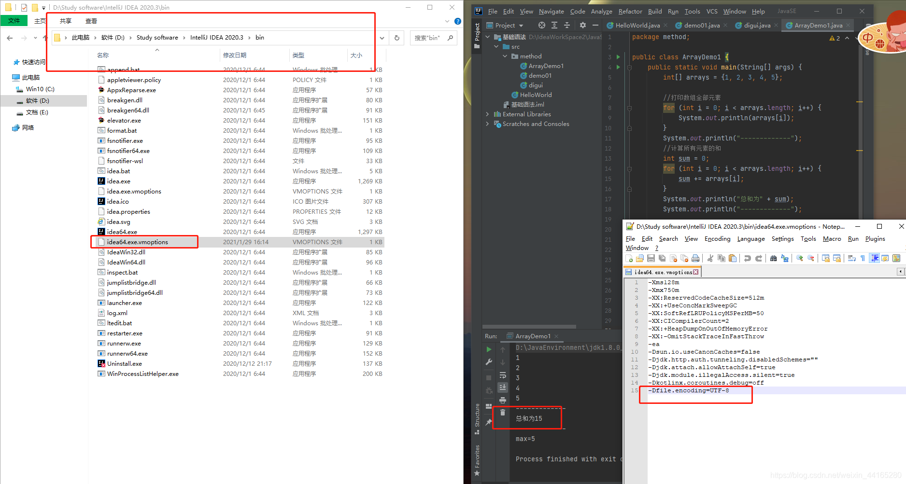This screenshot has width=906, height=484.
Task: Toggle scroll to end in Run console
Action: pos(503,387)
